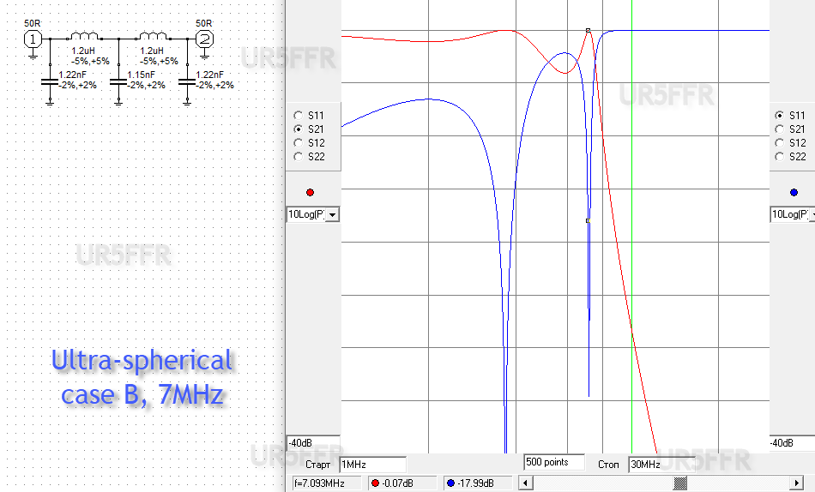Select S11 for the red trace
The width and height of the screenshot is (815, 492).
(x=299, y=115)
